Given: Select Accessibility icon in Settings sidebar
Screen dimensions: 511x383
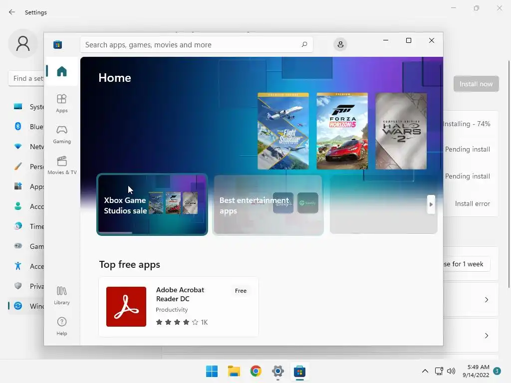Looking at the screenshot, I should 18,266.
